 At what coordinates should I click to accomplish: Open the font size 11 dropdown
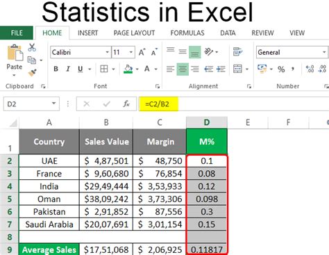click(131, 52)
